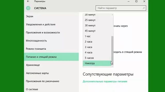
Task: Open the Экран settings section
Action: pos(51,16)
